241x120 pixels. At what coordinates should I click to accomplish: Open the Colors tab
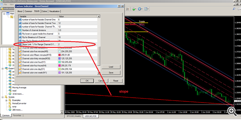44,11
